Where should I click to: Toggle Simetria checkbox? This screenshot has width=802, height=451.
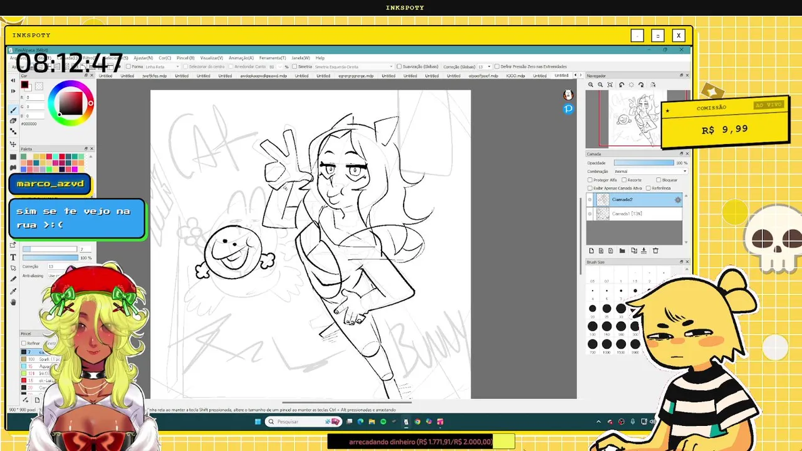click(294, 66)
